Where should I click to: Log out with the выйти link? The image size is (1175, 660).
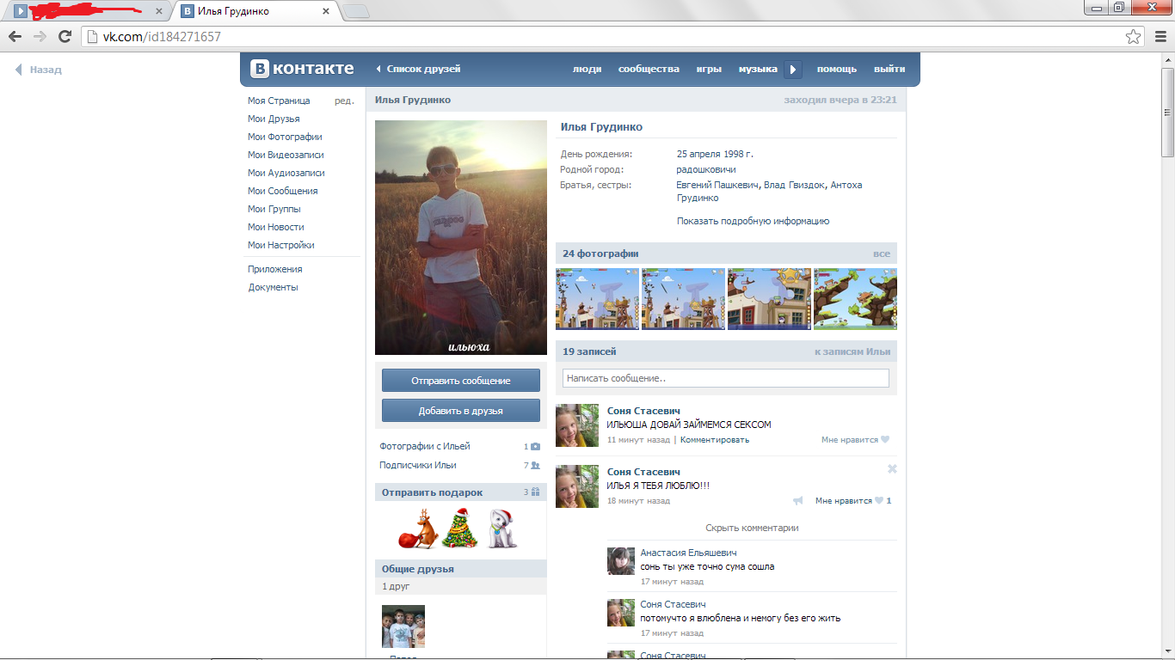(889, 69)
